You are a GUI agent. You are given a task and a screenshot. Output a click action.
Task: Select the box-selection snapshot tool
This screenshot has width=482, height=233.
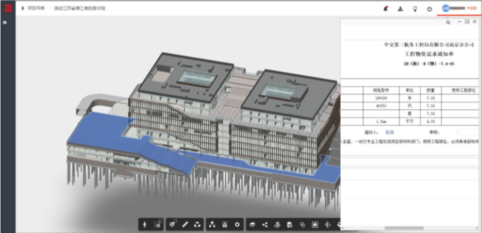(158, 224)
